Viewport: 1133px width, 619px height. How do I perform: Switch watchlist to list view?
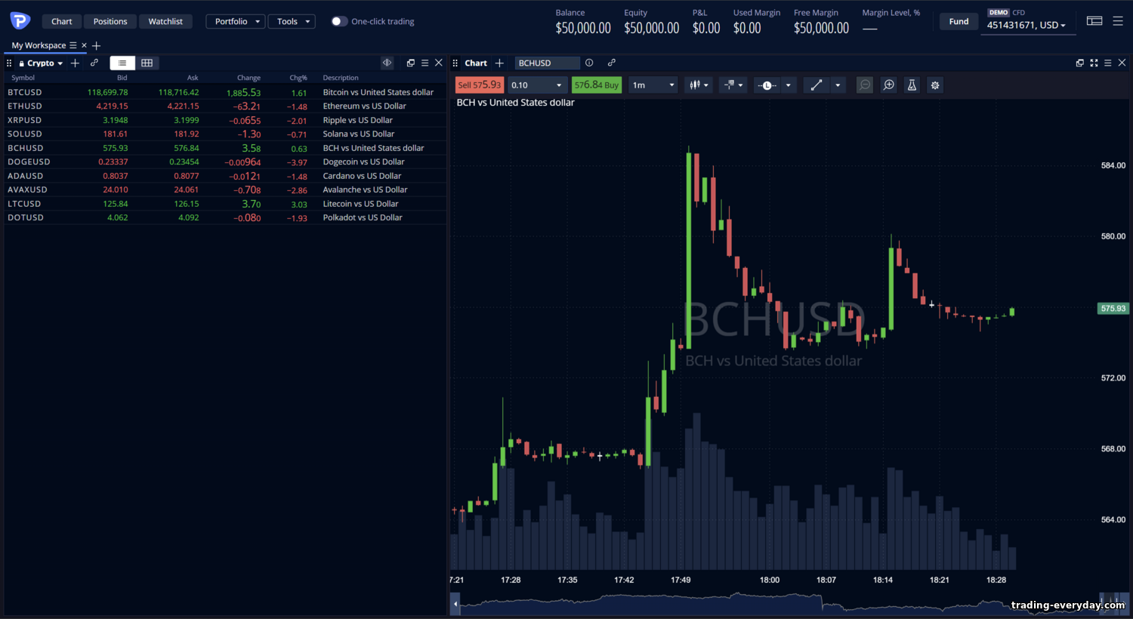point(122,63)
